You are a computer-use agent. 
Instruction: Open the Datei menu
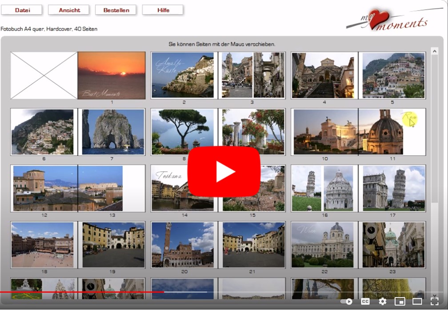click(x=22, y=10)
